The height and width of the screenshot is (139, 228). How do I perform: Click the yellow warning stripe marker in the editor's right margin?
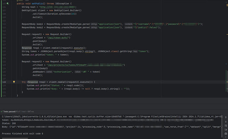pyautogui.click(x=227, y=35)
